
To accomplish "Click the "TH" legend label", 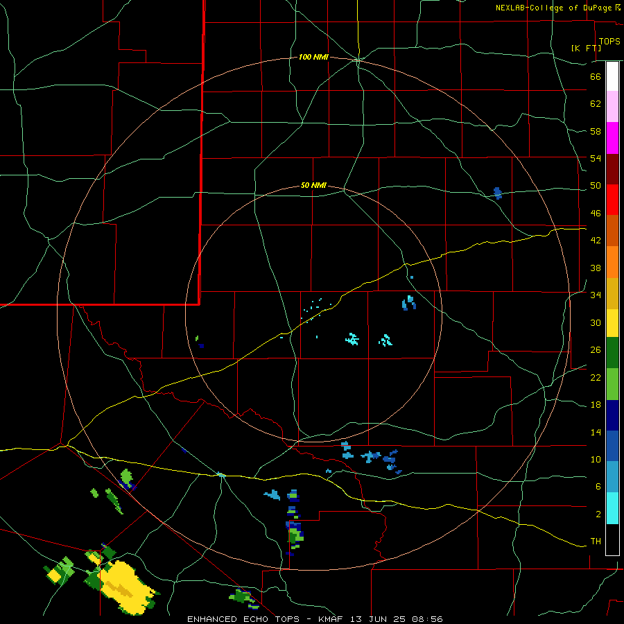I will 596,541.
